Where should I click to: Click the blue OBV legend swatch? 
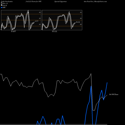point(1,7)
